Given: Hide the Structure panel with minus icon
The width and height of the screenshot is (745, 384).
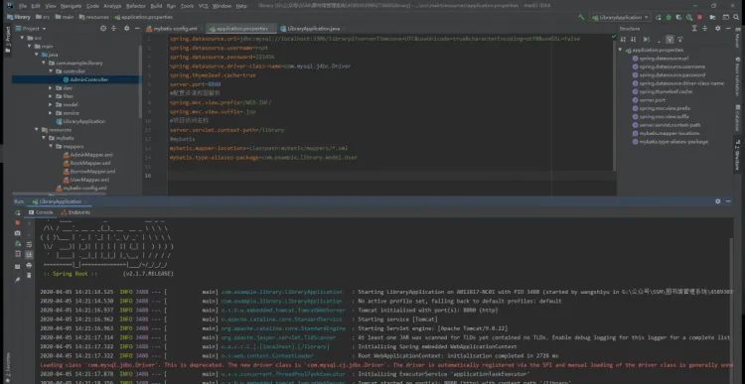Looking at the screenshot, I should click(727, 29).
